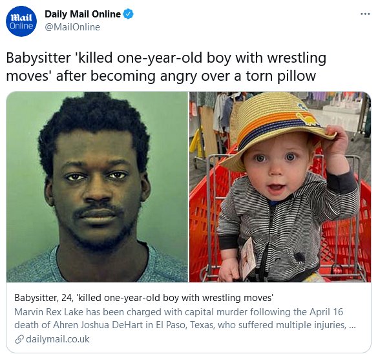Screen dimensions: 378x354
Task: Click the blue verified checkmark badge
Action: (x=128, y=14)
